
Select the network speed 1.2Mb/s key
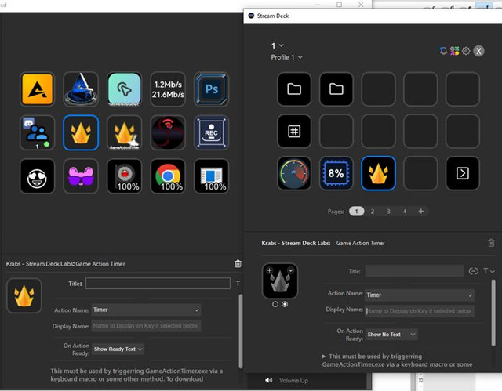point(168,89)
